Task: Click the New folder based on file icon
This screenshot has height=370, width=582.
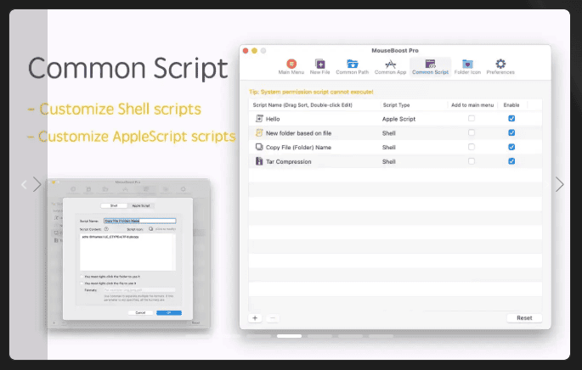Action: [x=259, y=132]
